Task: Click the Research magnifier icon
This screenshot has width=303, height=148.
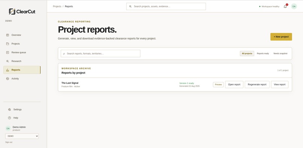Action: click(8, 61)
